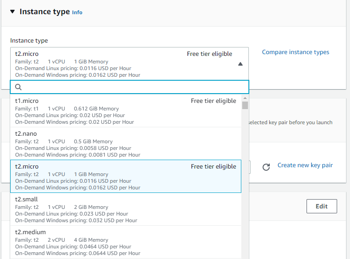Click the refresh key pairs icon
Viewport: 350px width, 259px height.
[x=266, y=167]
